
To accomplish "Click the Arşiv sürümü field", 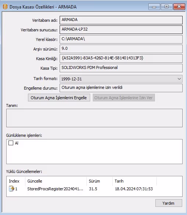I will tap(121, 49).
